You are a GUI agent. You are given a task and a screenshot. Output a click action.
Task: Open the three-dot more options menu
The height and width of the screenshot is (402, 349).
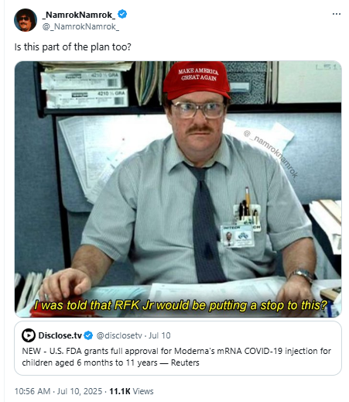pos(337,14)
